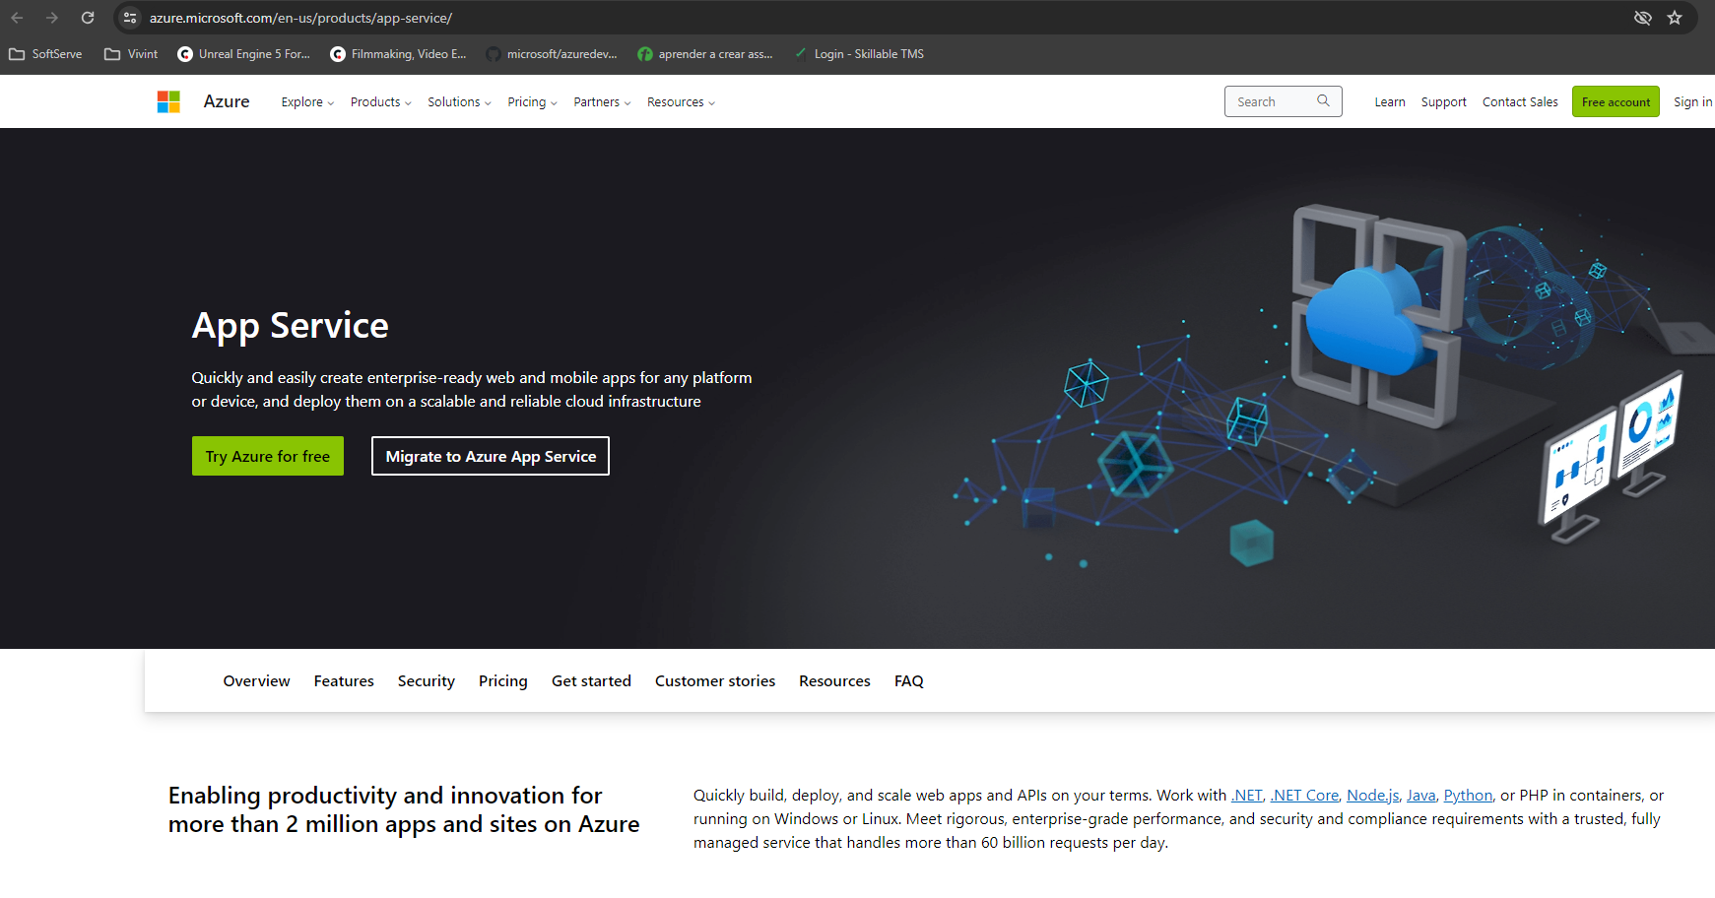Open the Support link
The image size is (1715, 898).
point(1443,102)
